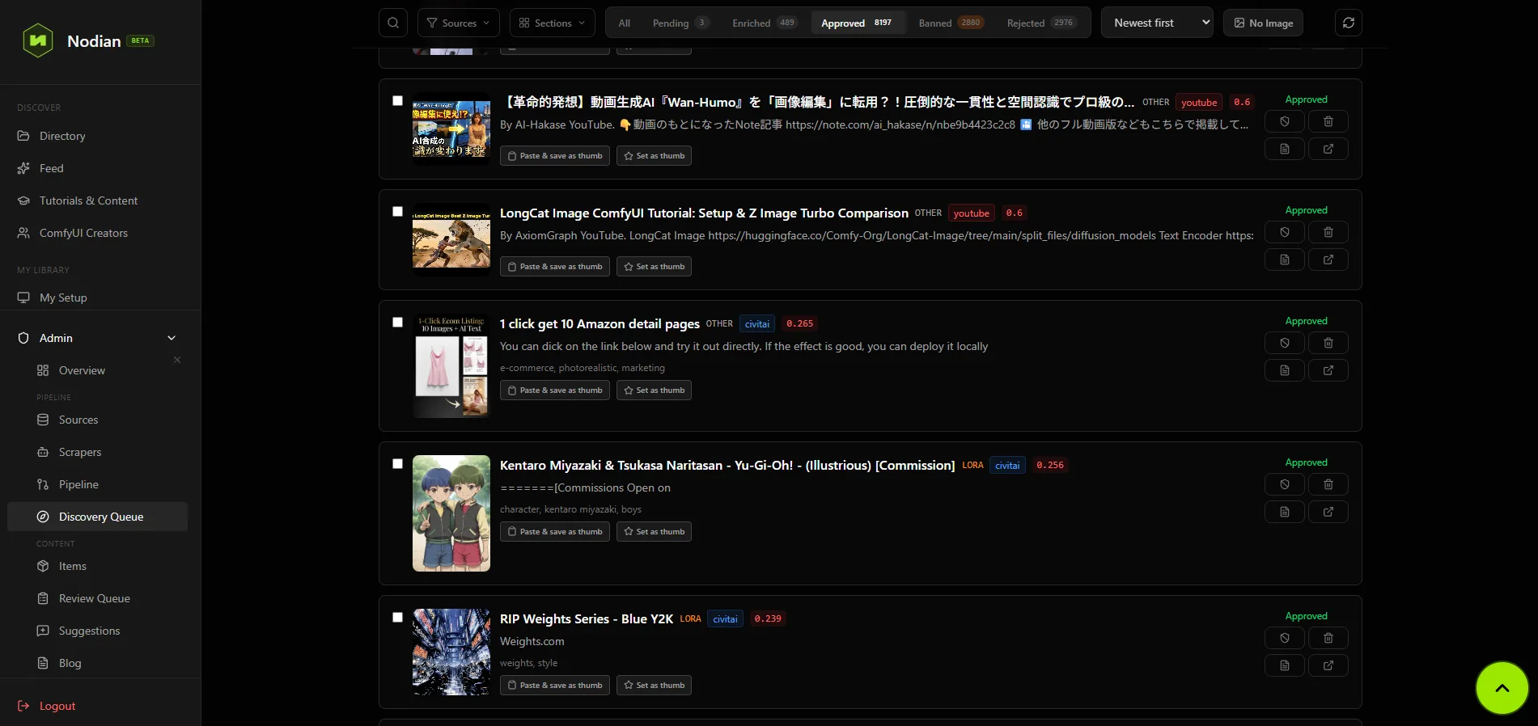Open Directory in the sidebar

coord(100,136)
